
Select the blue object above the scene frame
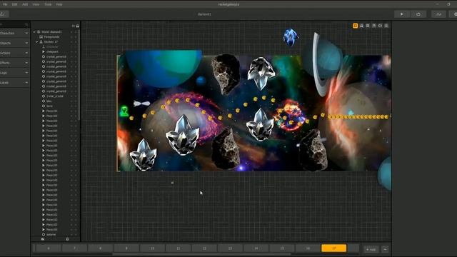pos(291,37)
